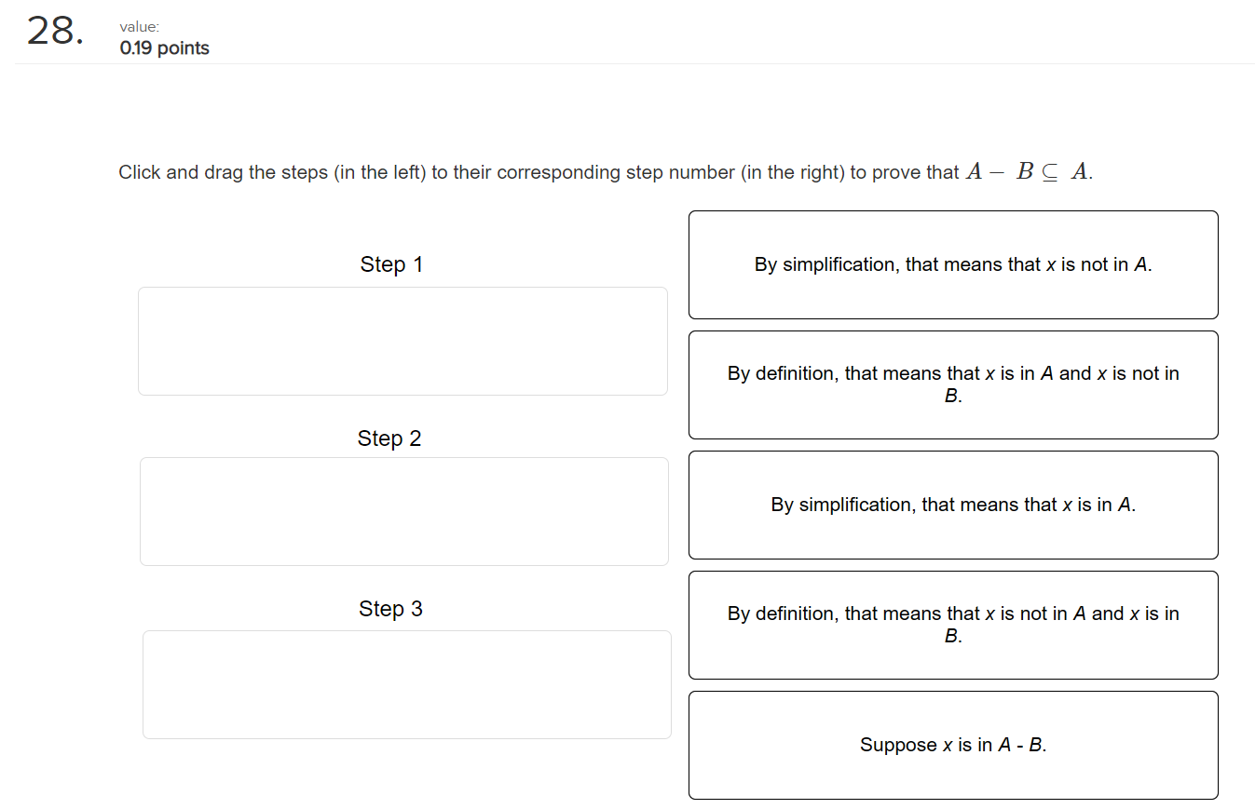
Task: Select the 'By definition, x is in A and x is not in B' card
Action: pyautogui.click(x=952, y=384)
